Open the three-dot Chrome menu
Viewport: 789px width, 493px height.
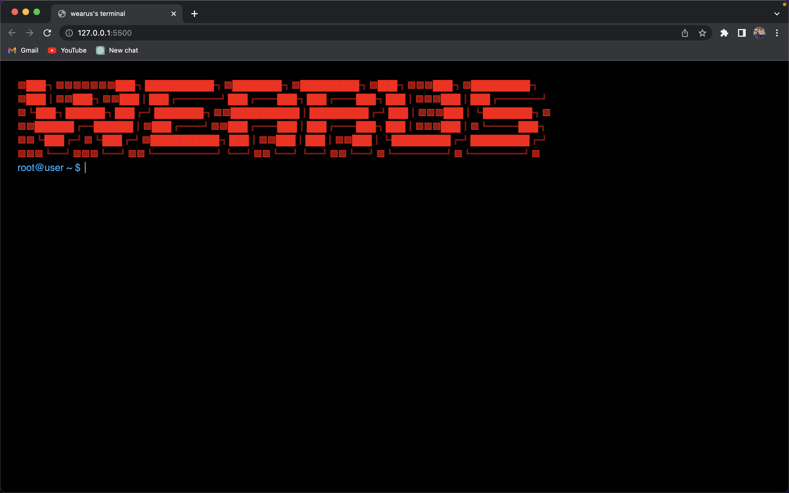click(777, 33)
